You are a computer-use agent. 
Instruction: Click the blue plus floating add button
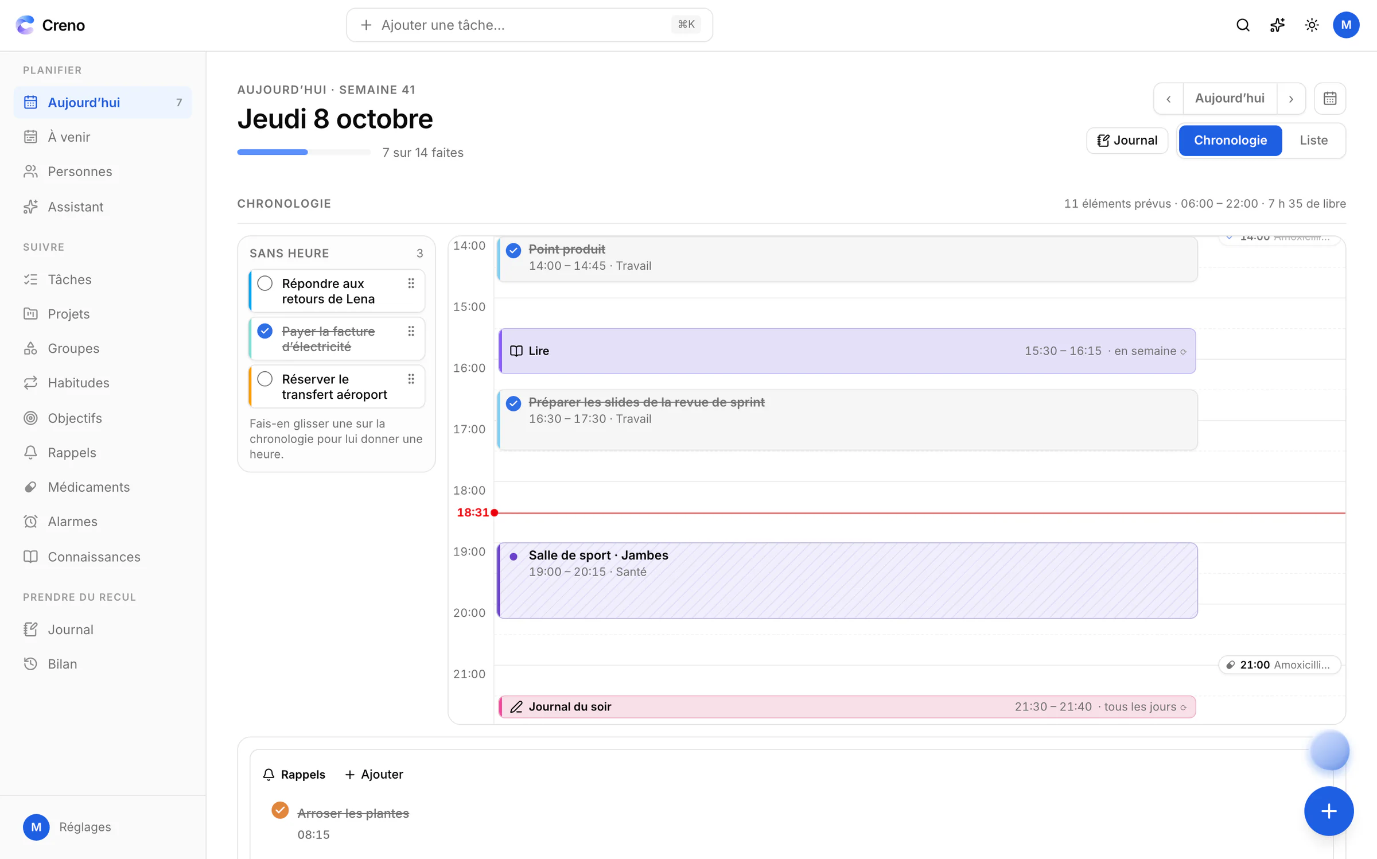(x=1329, y=811)
